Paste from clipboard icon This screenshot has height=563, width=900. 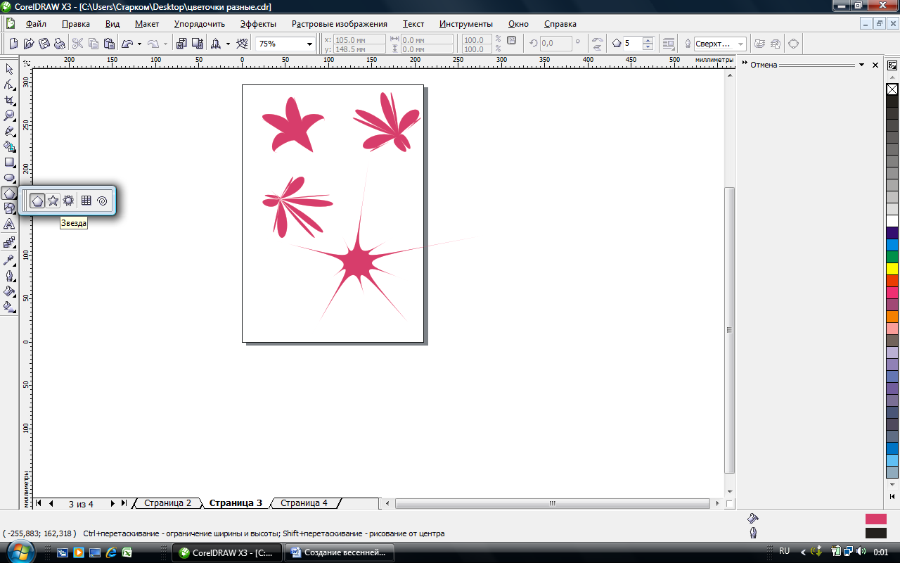(x=109, y=44)
